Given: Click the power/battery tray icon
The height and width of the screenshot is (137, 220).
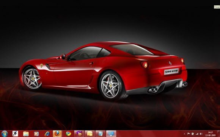Looking at the screenshot, I should click(x=193, y=134).
